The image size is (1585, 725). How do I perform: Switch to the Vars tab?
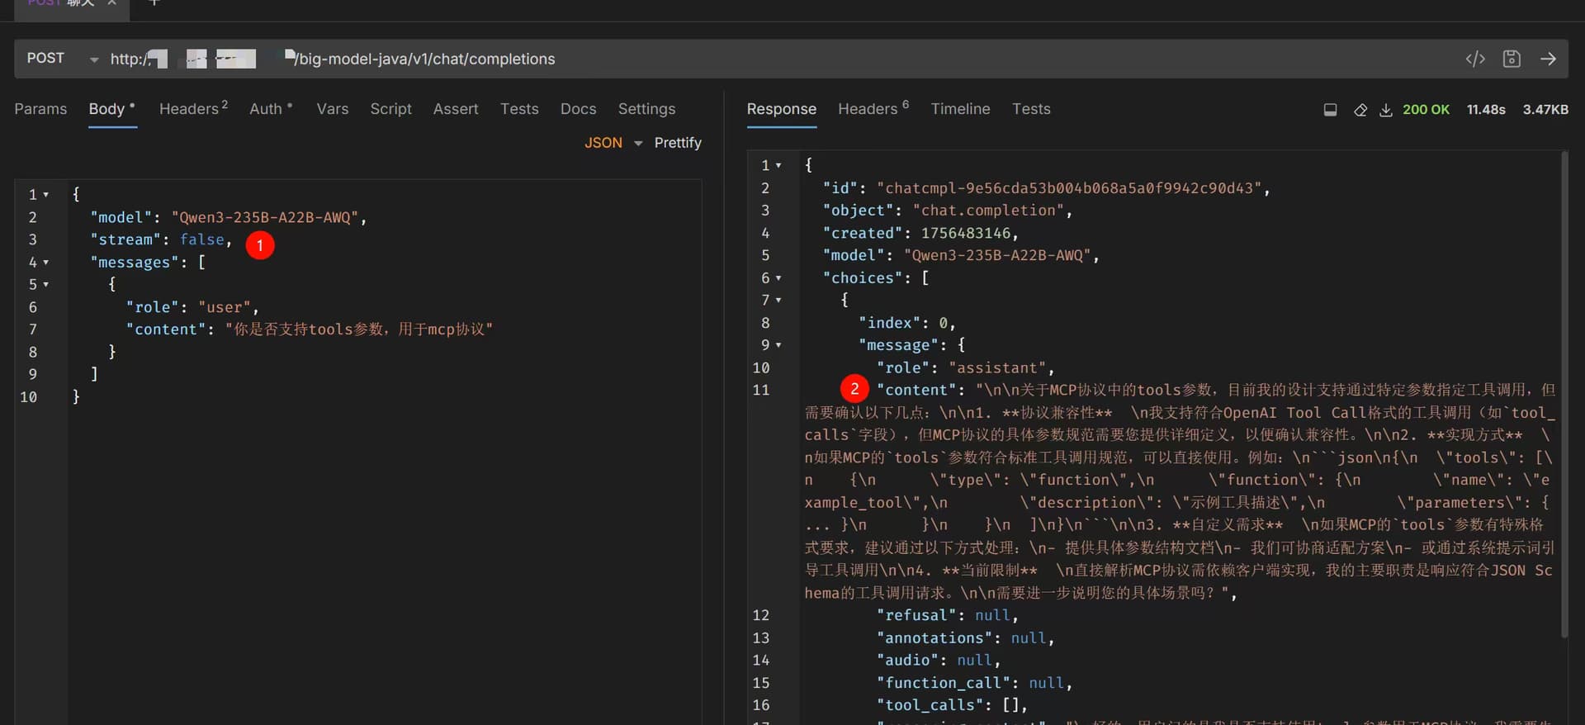tap(333, 109)
